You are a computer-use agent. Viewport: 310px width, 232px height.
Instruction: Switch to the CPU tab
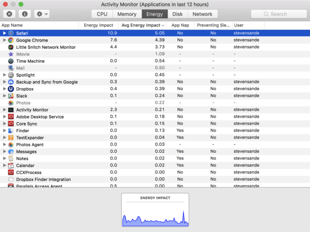click(102, 14)
